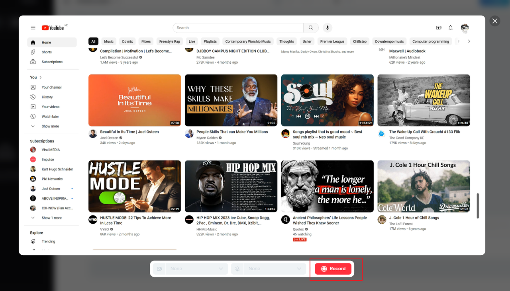Select the Music chip

pos(109,41)
